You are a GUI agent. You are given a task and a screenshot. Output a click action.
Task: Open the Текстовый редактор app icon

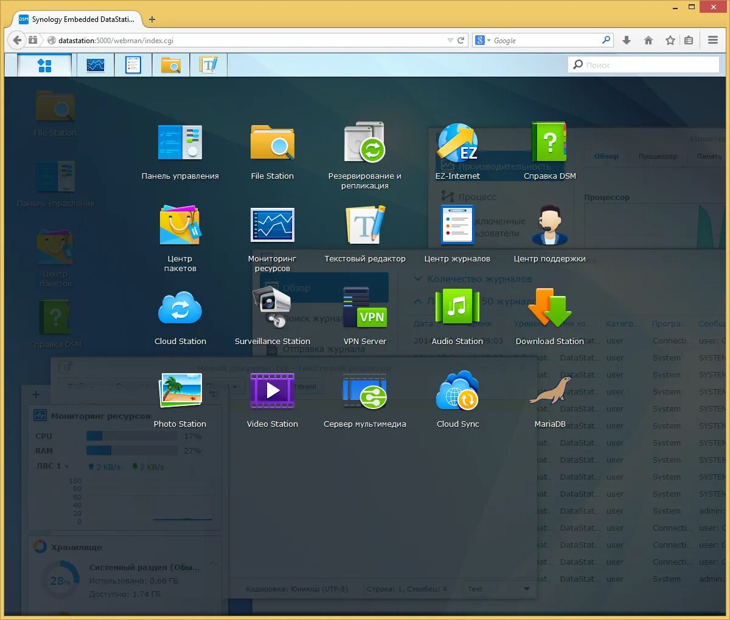click(x=365, y=224)
